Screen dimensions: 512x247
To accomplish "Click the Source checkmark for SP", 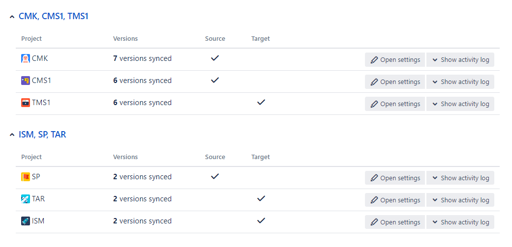I will click(x=215, y=176).
